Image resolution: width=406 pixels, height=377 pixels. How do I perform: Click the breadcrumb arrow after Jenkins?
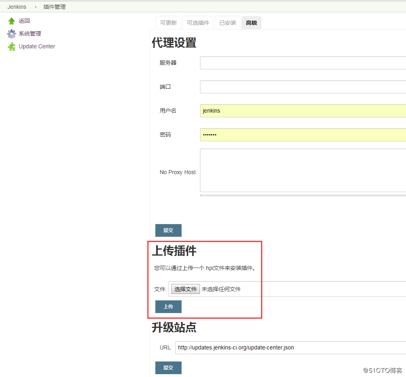click(x=36, y=7)
